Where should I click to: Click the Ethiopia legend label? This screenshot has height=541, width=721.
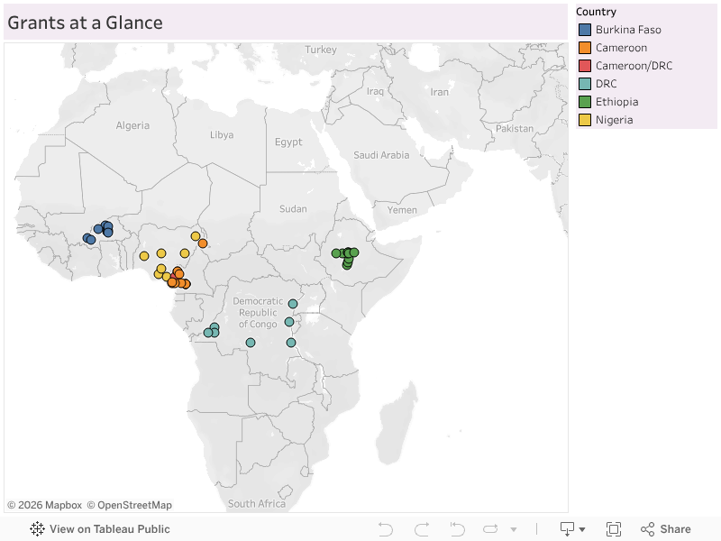616,102
